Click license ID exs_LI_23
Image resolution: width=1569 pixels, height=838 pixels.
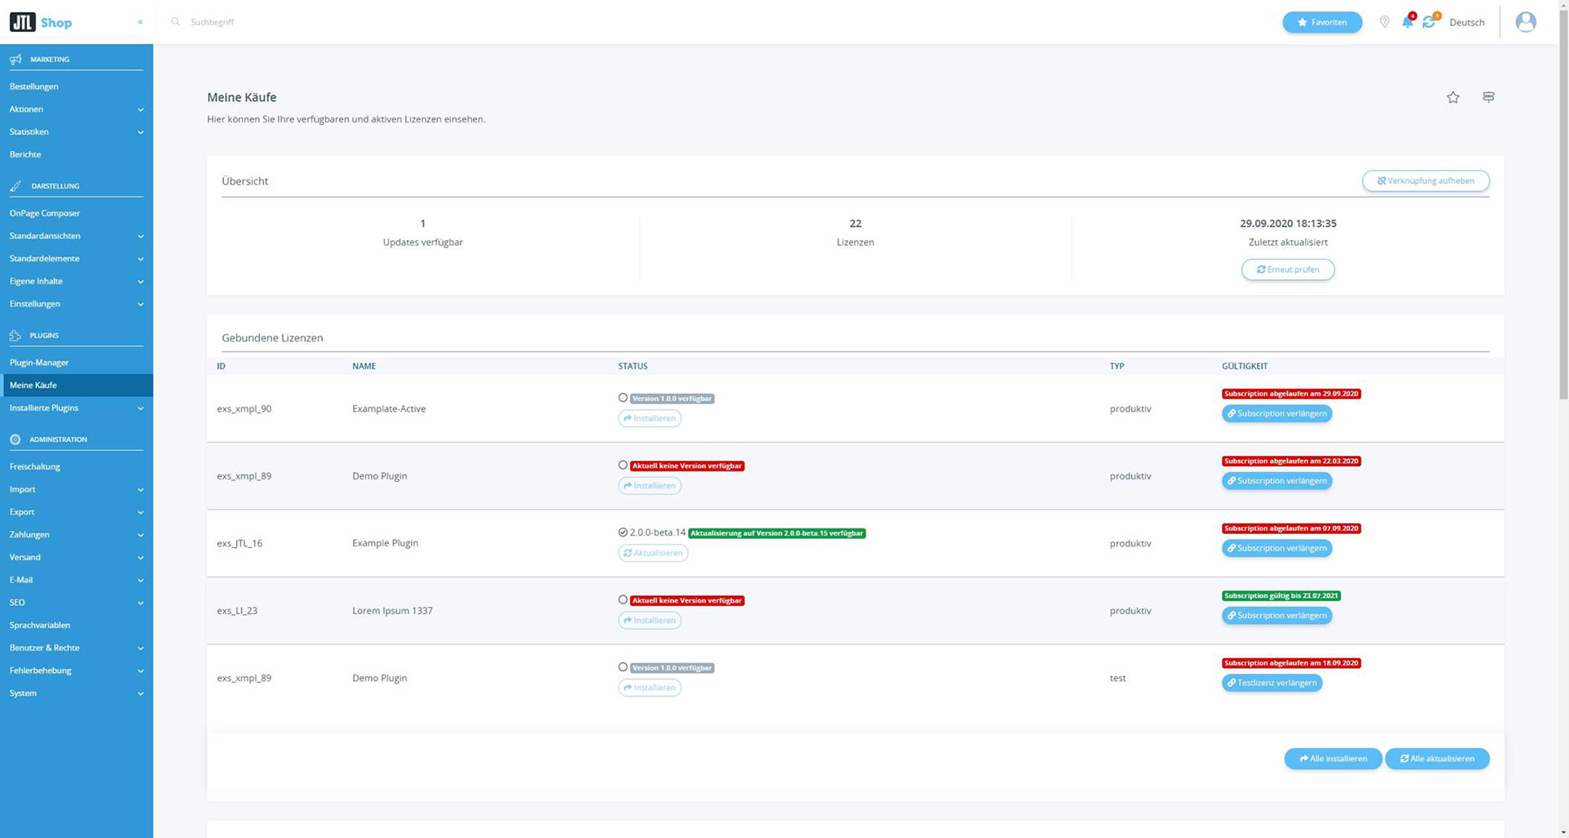click(x=237, y=611)
